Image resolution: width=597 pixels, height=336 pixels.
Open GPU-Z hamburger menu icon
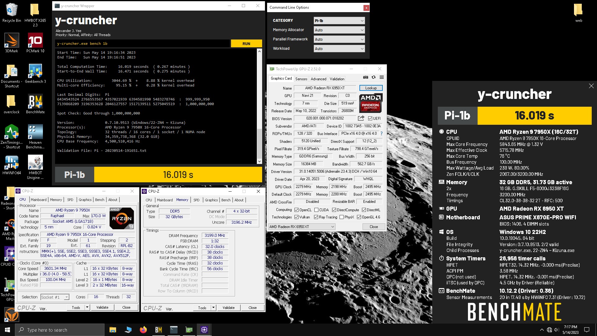click(x=382, y=77)
